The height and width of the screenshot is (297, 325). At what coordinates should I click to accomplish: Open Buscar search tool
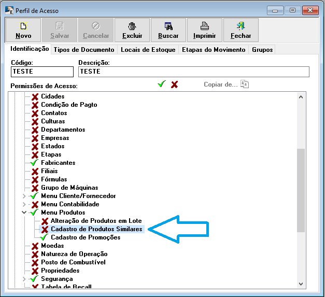pyautogui.click(x=168, y=26)
